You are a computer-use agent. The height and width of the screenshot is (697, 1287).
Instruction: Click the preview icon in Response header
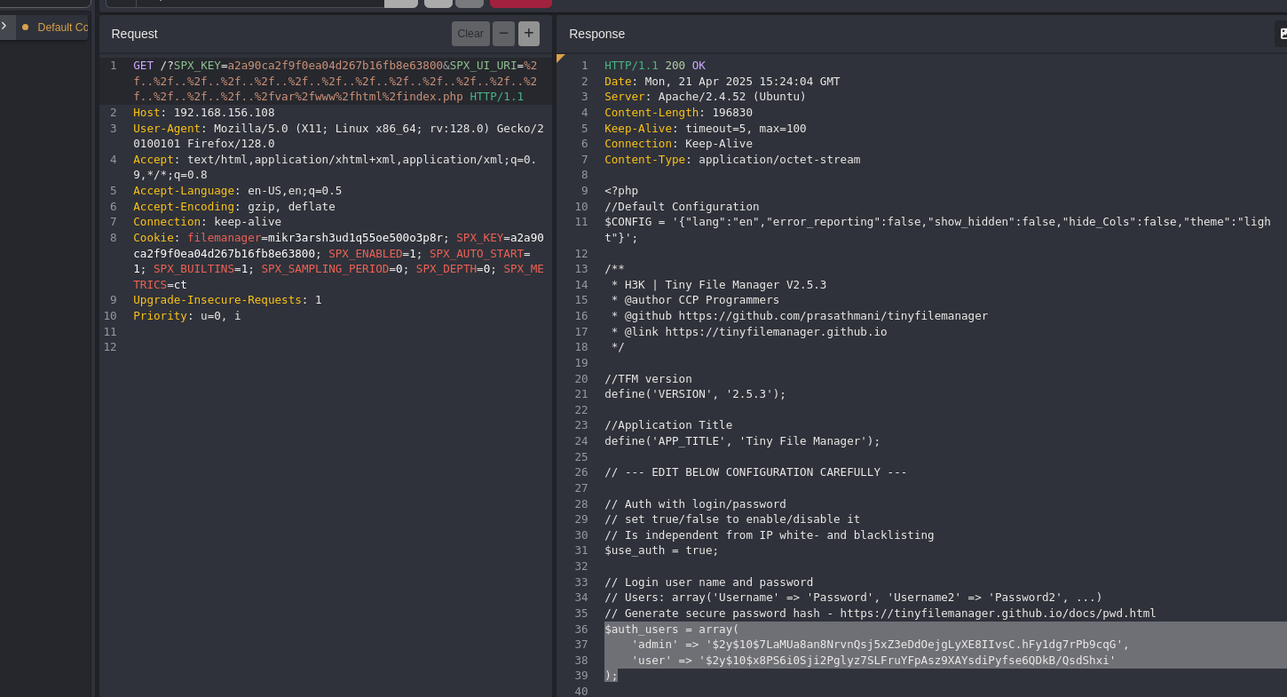click(1282, 34)
